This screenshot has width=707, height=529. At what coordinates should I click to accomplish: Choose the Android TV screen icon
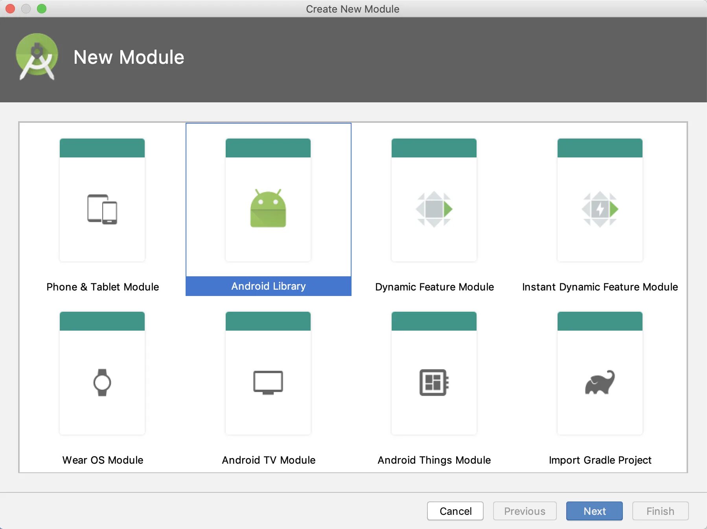(268, 382)
